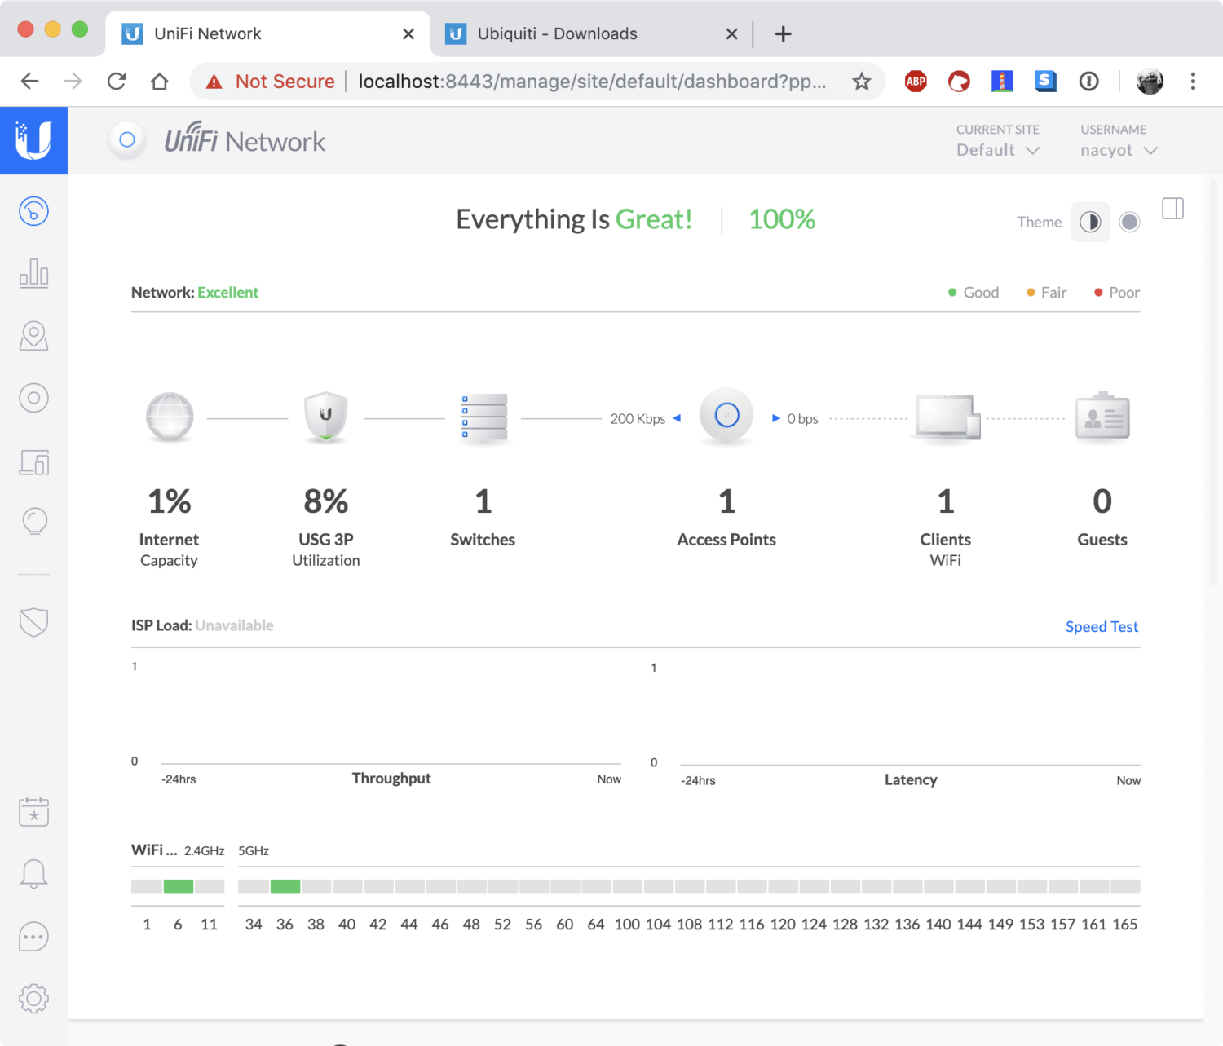Open the Devices sidebar icon

click(x=33, y=398)
